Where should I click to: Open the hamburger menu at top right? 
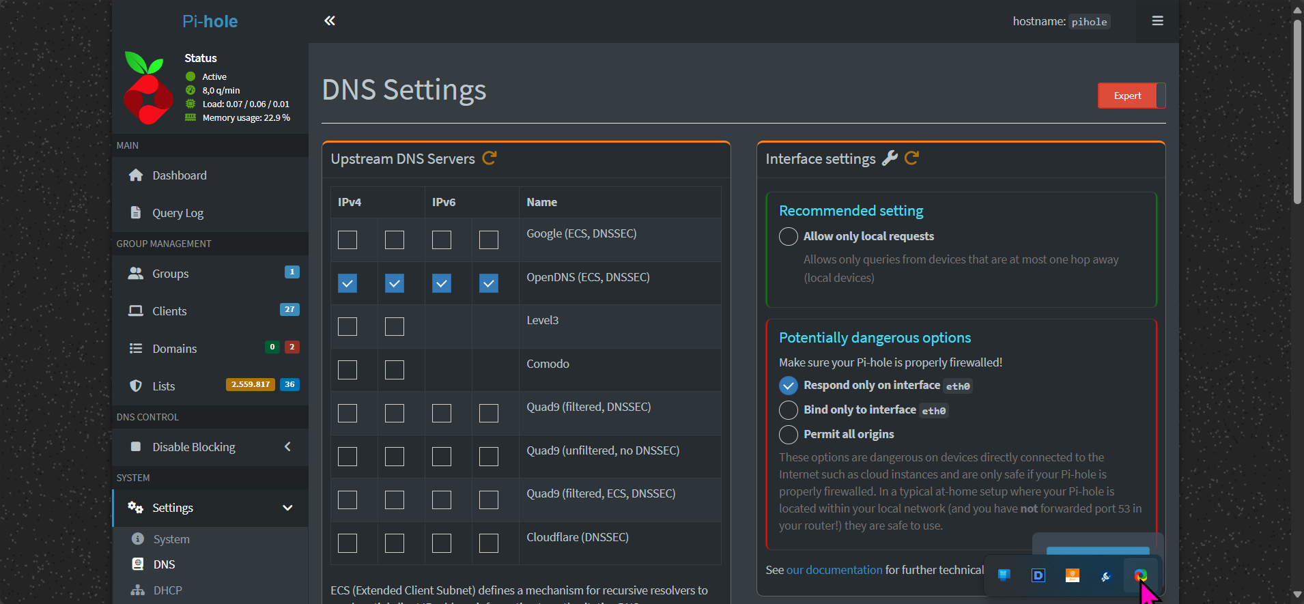click(x=1157, y=21)
